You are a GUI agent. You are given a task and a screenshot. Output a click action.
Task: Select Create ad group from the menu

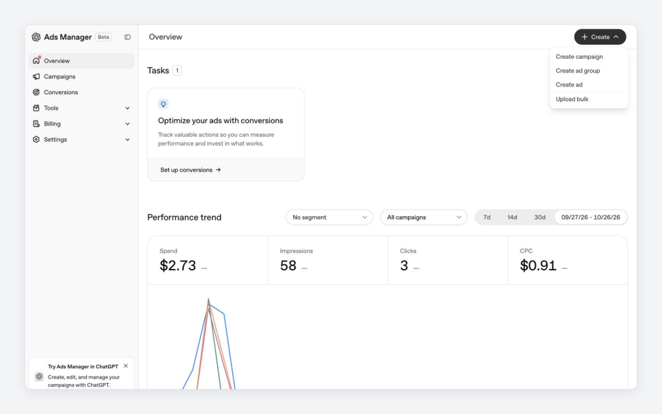coord(578,71)
